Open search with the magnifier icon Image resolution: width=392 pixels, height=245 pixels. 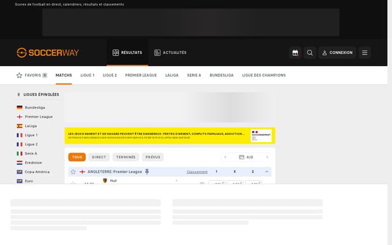tap(310, 53)
